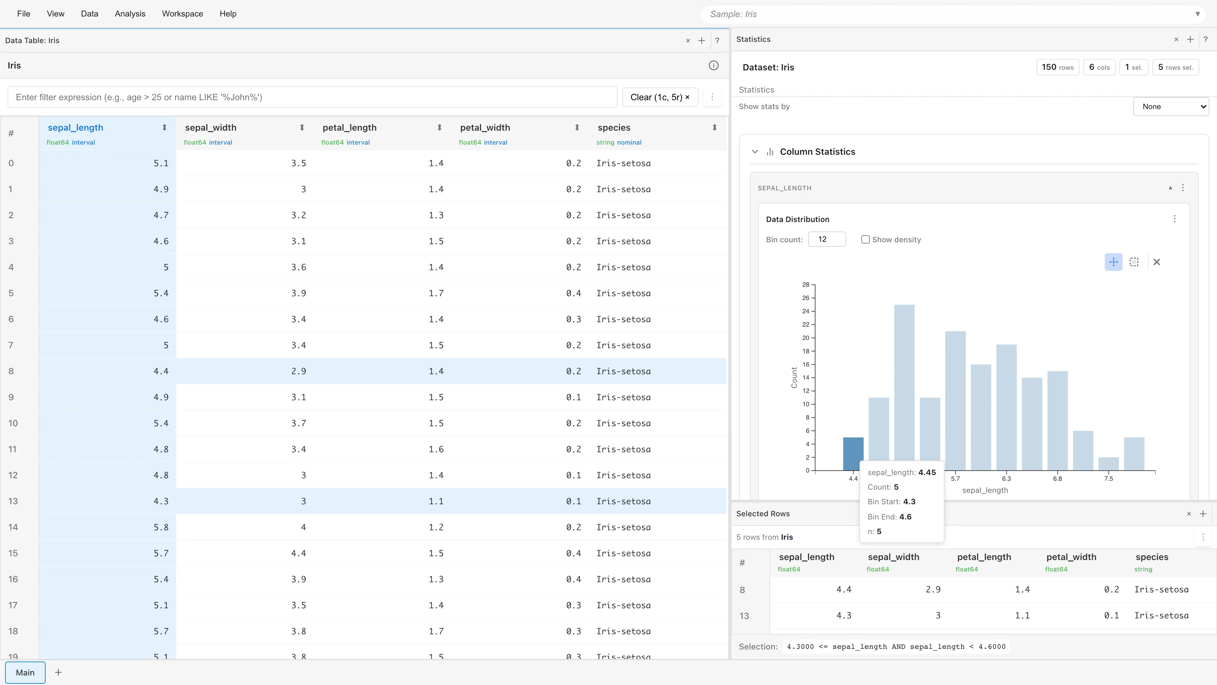Screen dimensions: 1217x685
Task: Sort the species column with the sort icon
Action: 714,127
